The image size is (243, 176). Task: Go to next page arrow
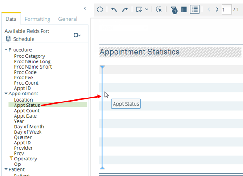(x=217, y=9)
